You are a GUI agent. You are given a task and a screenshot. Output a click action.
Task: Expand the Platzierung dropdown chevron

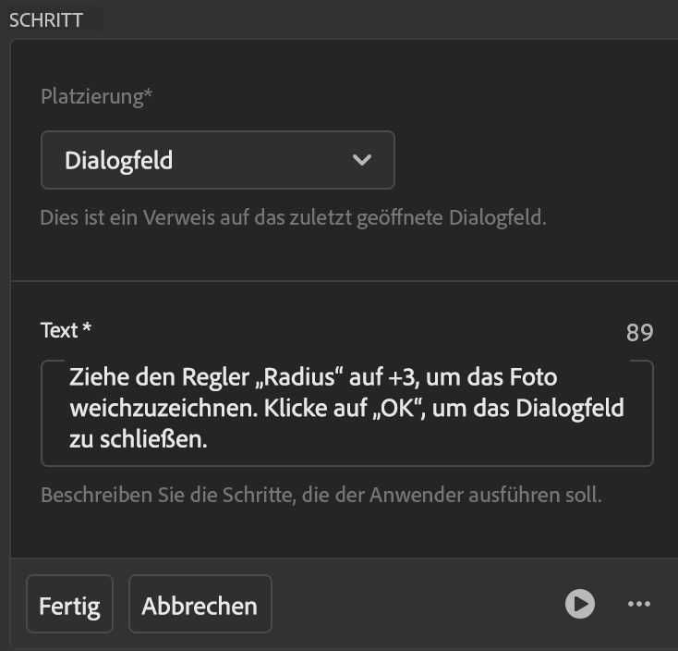point(362,160)
